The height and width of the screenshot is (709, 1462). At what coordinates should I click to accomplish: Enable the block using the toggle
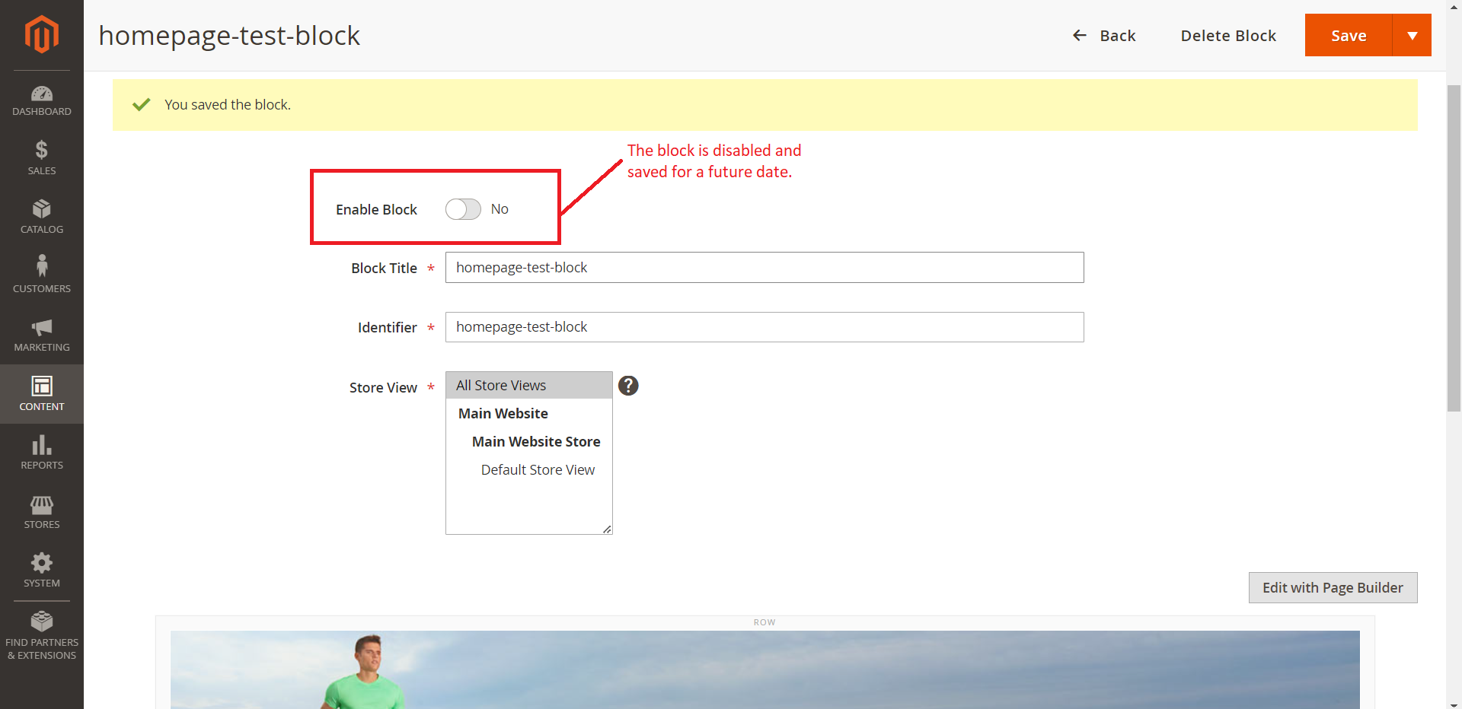pyautogui.click(x=462, y=209)
